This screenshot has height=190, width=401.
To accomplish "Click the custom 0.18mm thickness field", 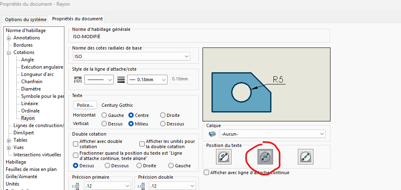I will coord(183,80).
